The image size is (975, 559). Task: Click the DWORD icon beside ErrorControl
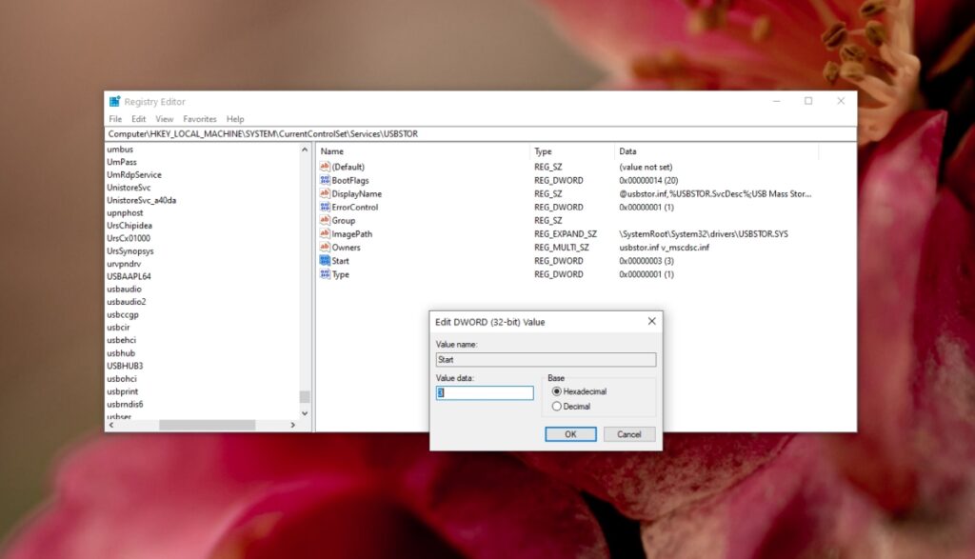tap(323, 207)
